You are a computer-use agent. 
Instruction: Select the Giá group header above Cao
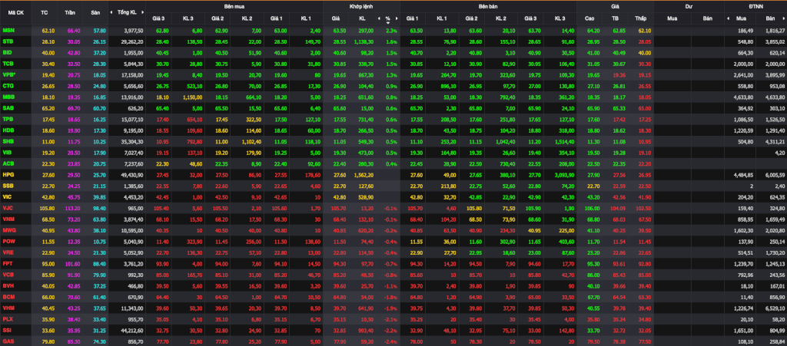(615, 6)
